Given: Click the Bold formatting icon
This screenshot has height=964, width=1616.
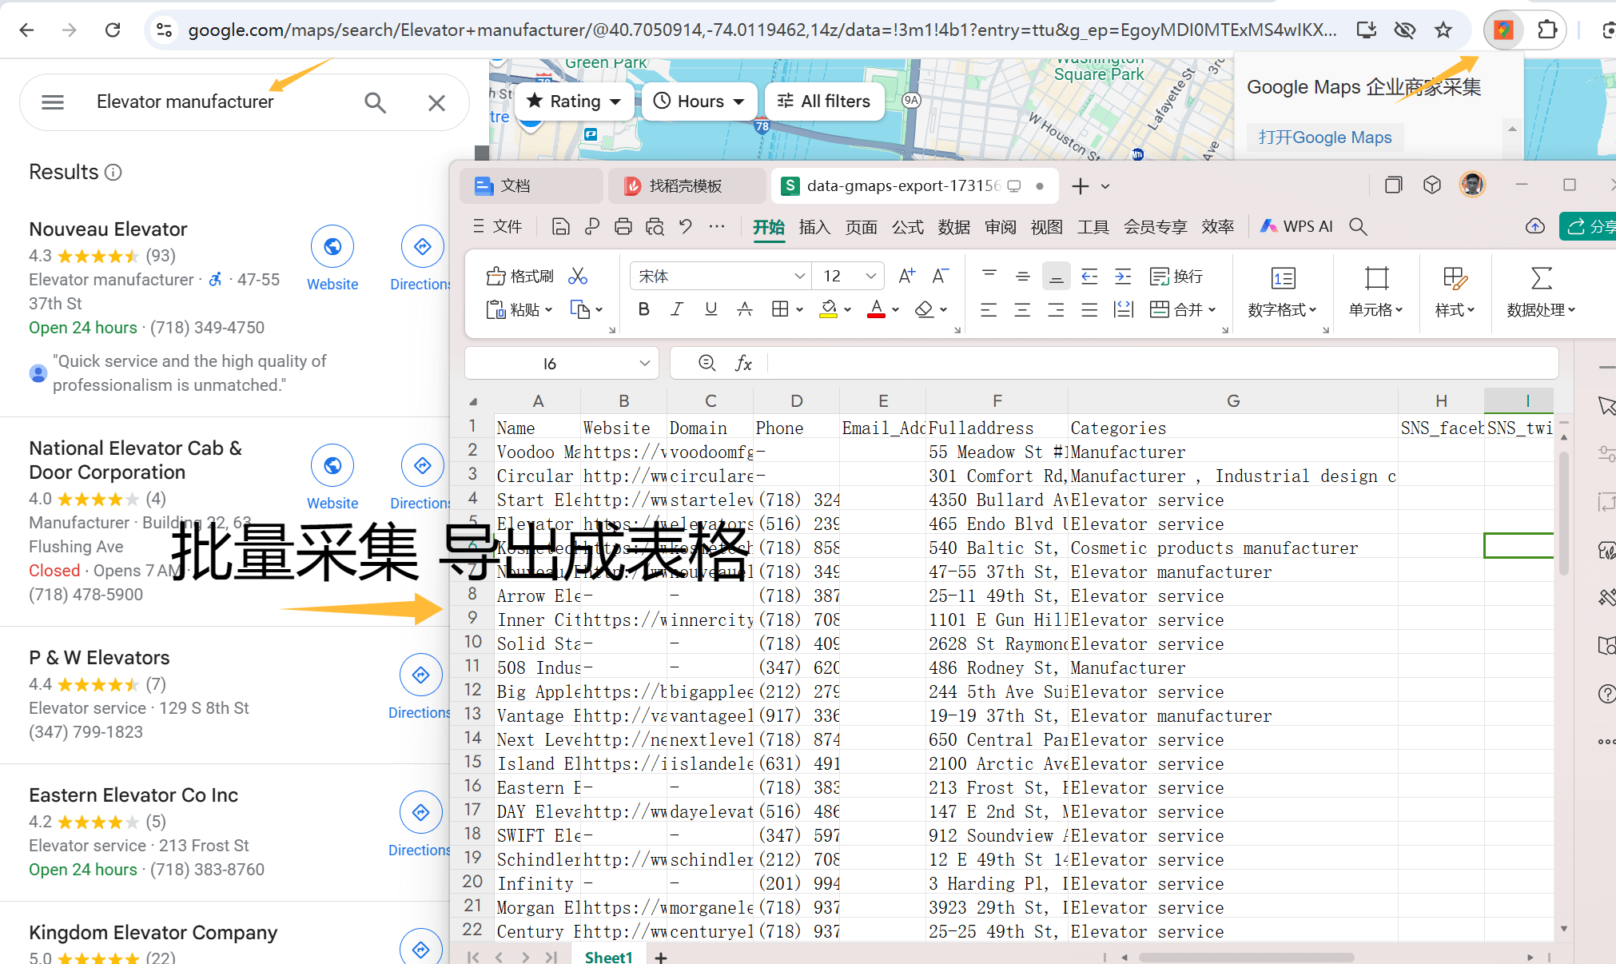Looking at the screenshot, I should tap(643, 309).
